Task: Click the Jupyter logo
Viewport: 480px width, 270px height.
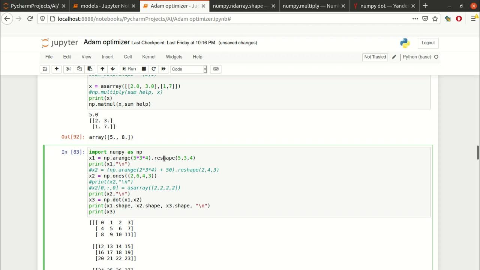Action: (x=60, y=43)
